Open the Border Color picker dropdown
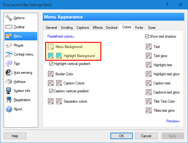The width and height of the screenshot is (188, 143). 51,74
